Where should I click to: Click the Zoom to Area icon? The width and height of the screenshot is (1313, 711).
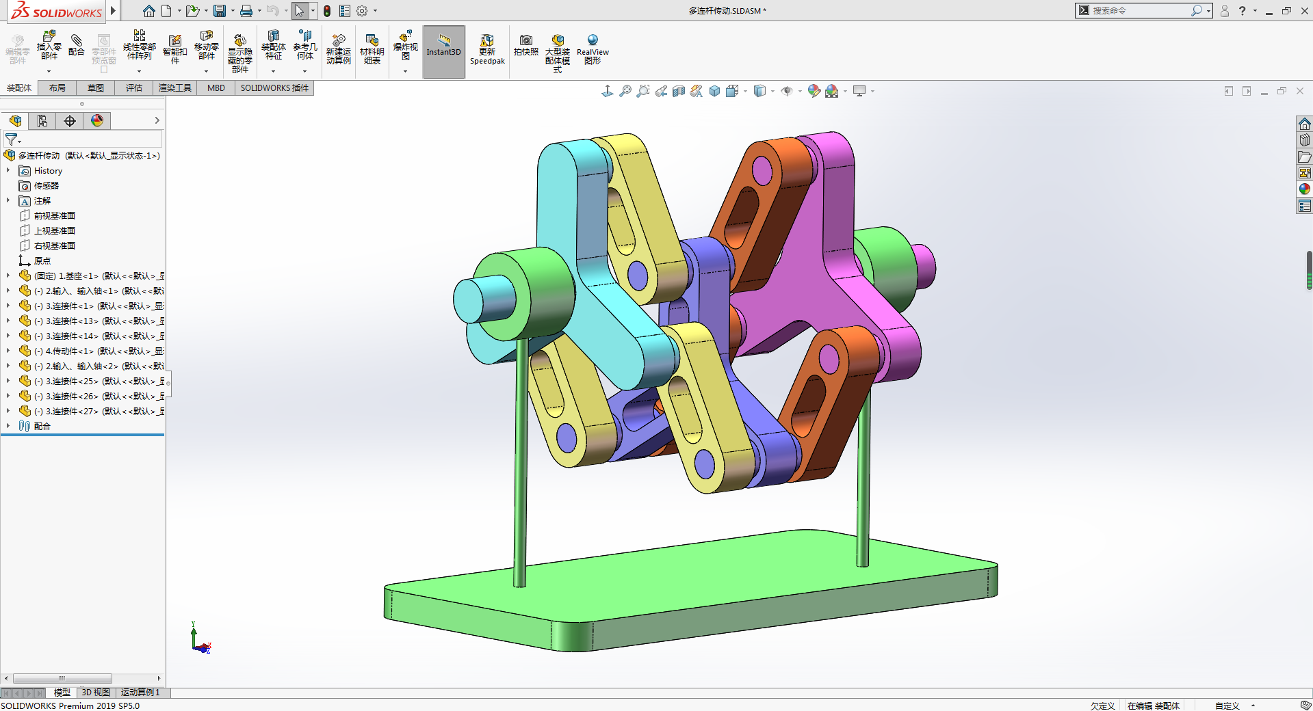pos(643,91)
